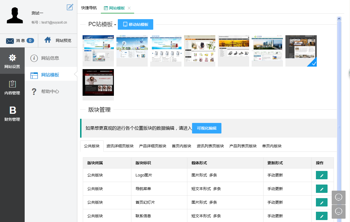Select the black fashion template thumbnail

click(x=98, y=83)
